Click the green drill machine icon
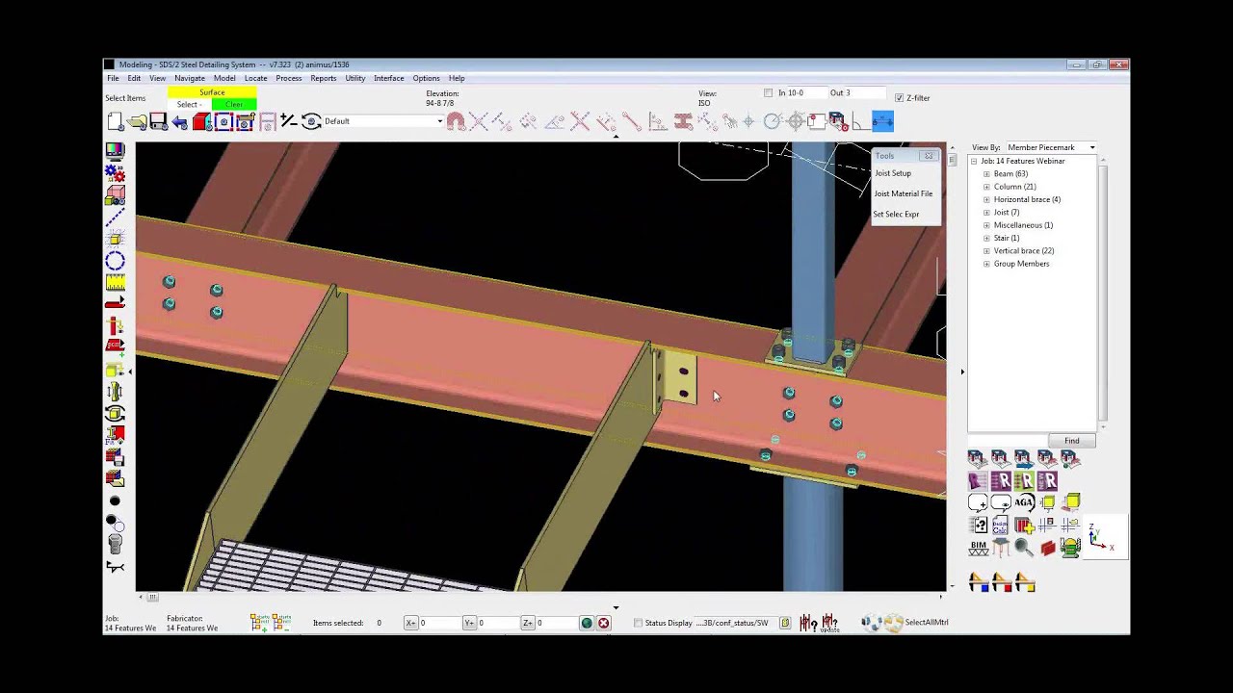The width and height of the screenshot is (1233, 693). coord(1070,548)
